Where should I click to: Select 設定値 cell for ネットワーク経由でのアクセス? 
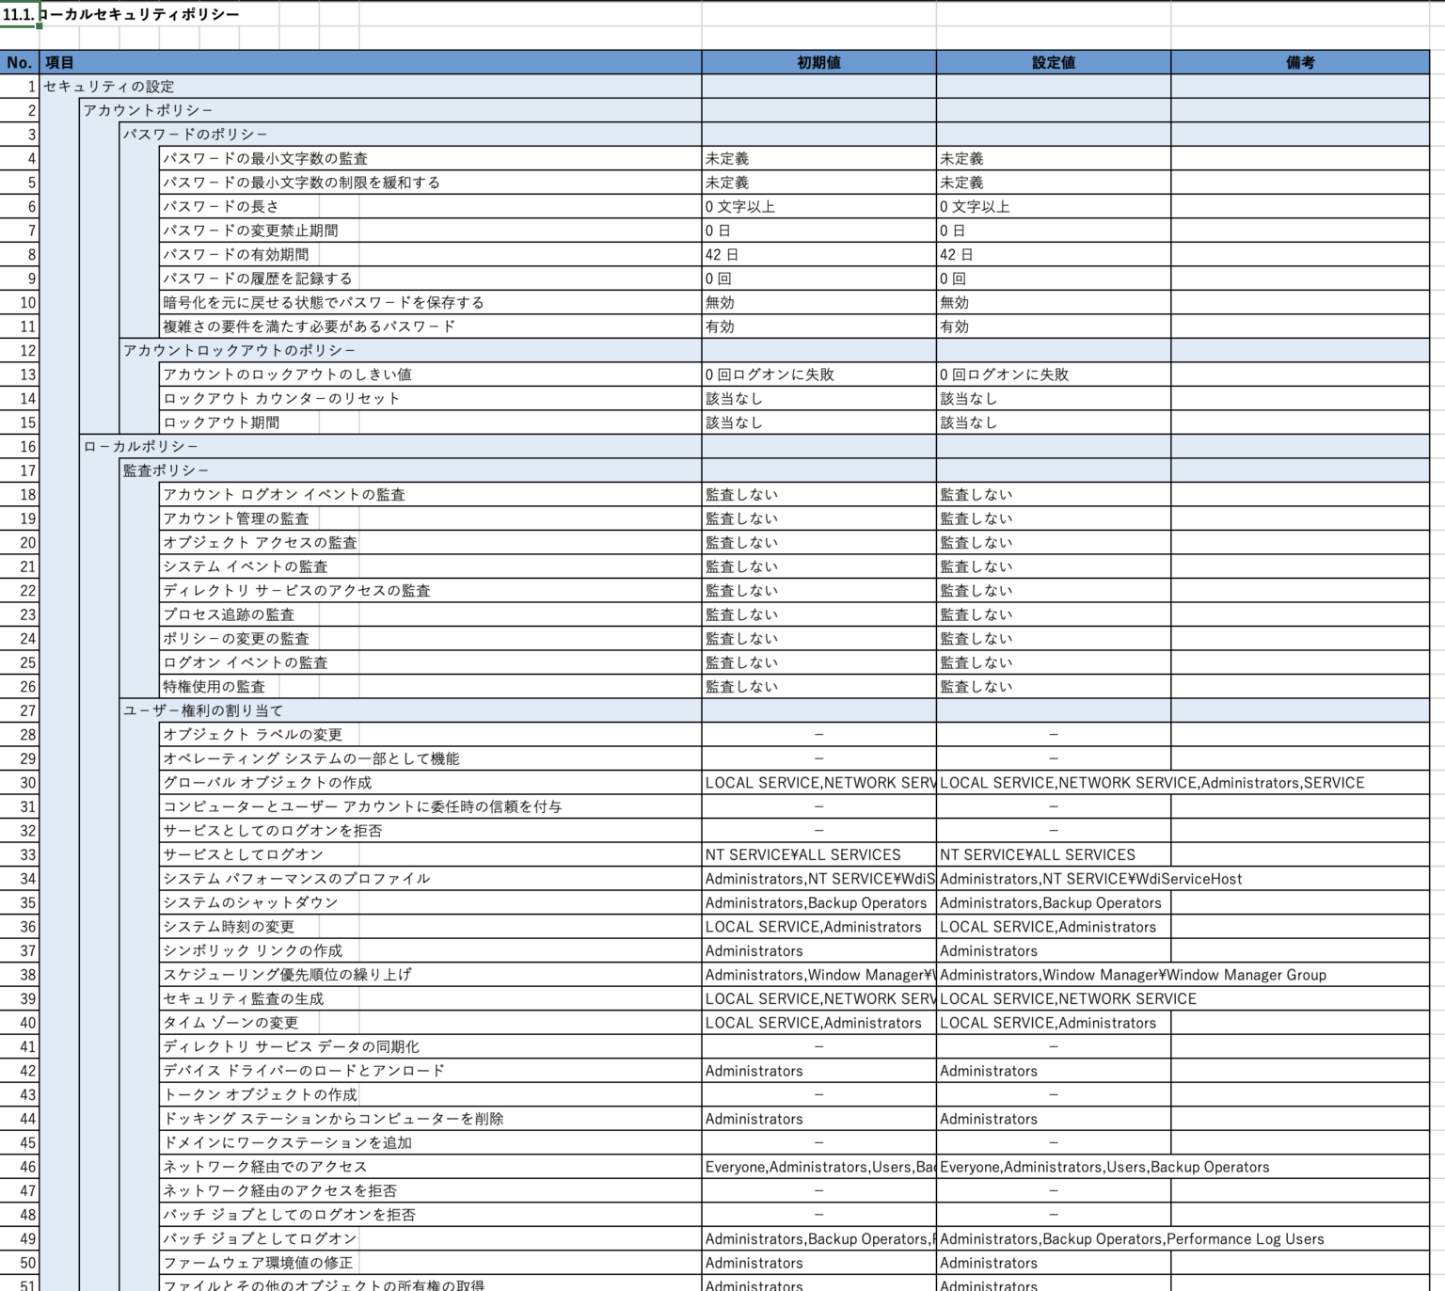[x=1053, y=1167]
